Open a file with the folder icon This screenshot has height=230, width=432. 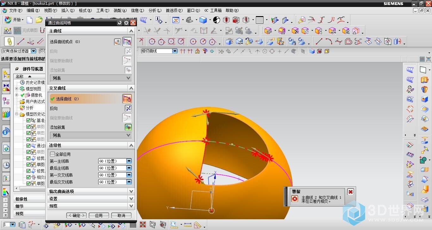pos(39,20)
